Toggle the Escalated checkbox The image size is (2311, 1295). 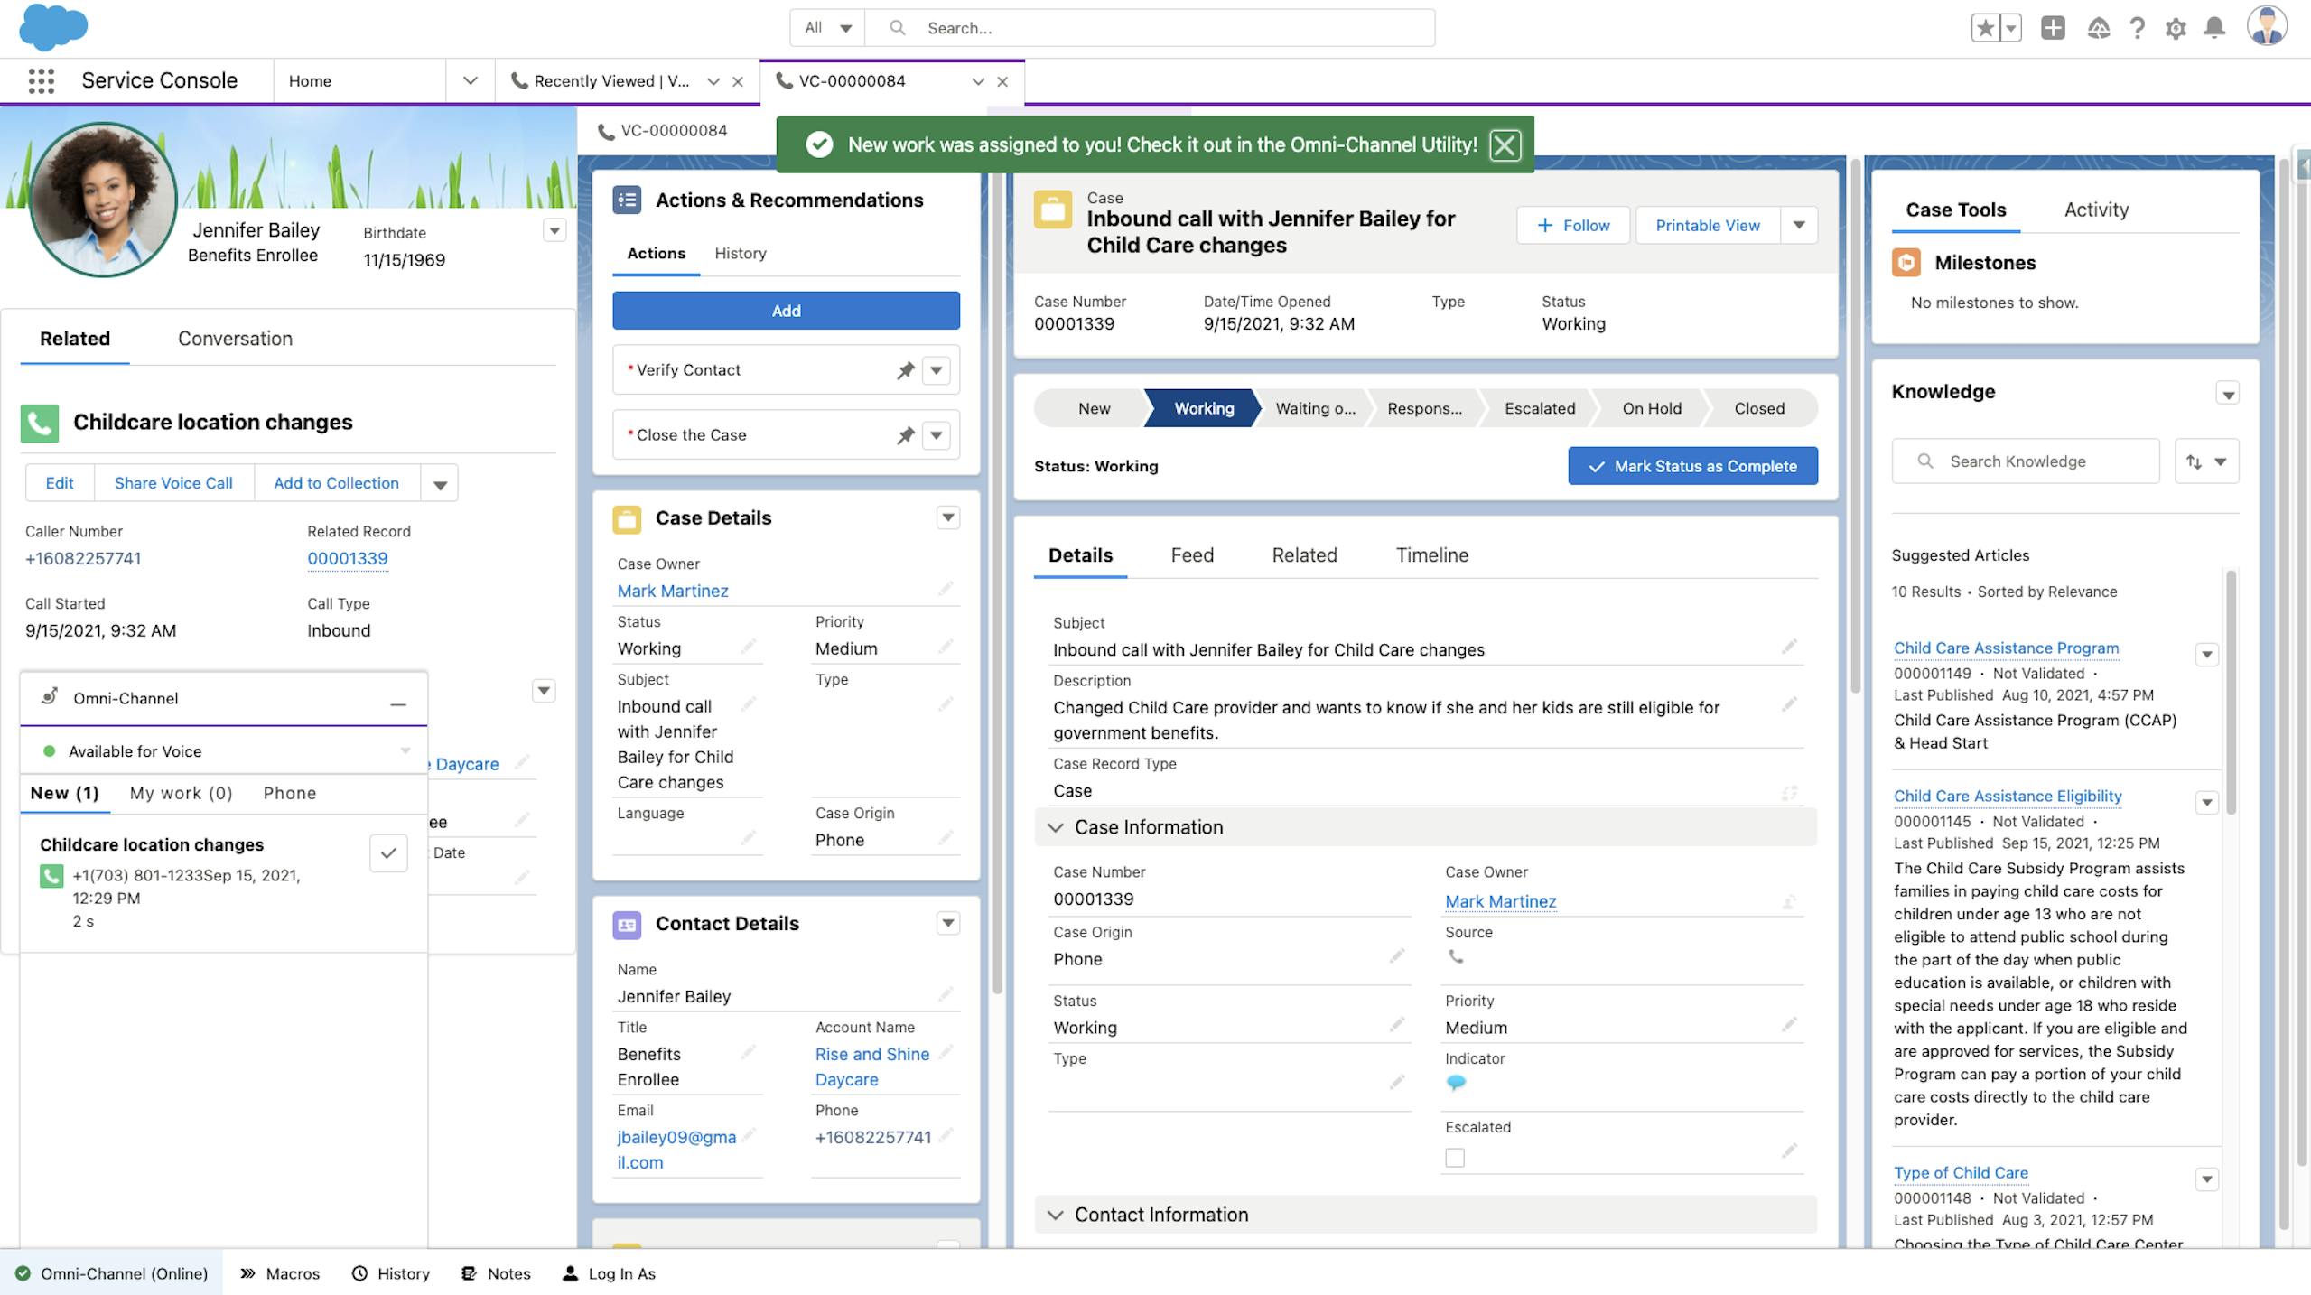pos(1454,1158)
